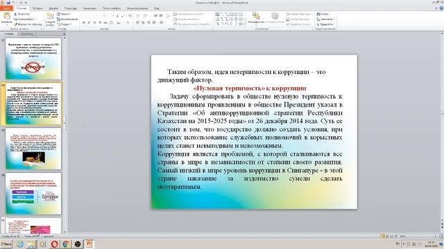
Task: Open the font color dropdown
Action: [x=128, y=23]
